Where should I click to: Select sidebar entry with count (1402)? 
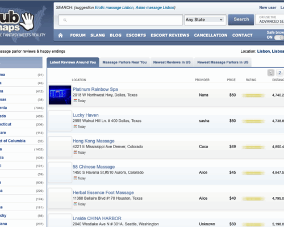(x=22, y=149)
